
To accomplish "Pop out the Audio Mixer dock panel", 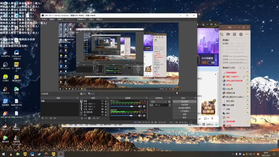I will tap(146, 98).
